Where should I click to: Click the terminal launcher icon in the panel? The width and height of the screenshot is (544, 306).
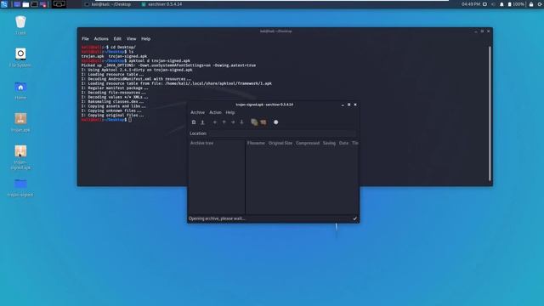pyautogui.click(x=34, y=4)
